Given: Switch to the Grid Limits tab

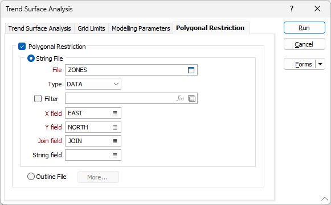Looking at the screenshot, I should tap(91, 28).
